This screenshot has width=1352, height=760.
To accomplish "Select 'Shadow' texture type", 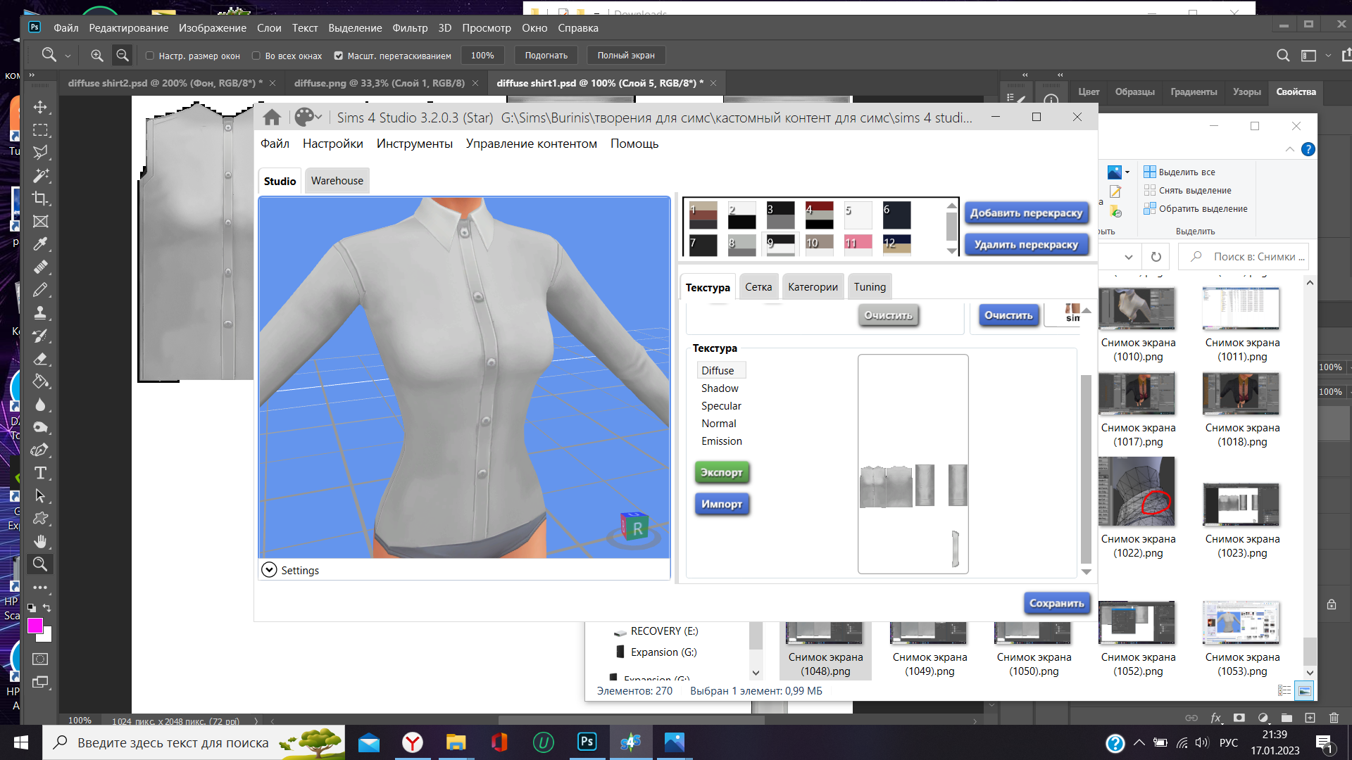I will coord(720,388).
